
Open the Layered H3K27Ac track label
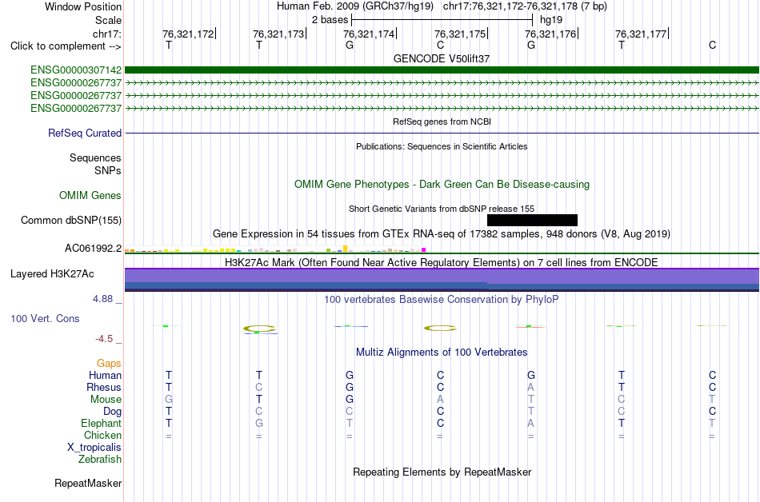click(x=52, y=274)
